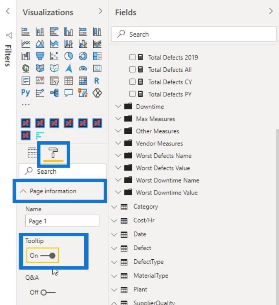Expand the Worst Defects Name folder
This screenshot has height=305, width=279.
pyautogui.click(x=118, y=155)
